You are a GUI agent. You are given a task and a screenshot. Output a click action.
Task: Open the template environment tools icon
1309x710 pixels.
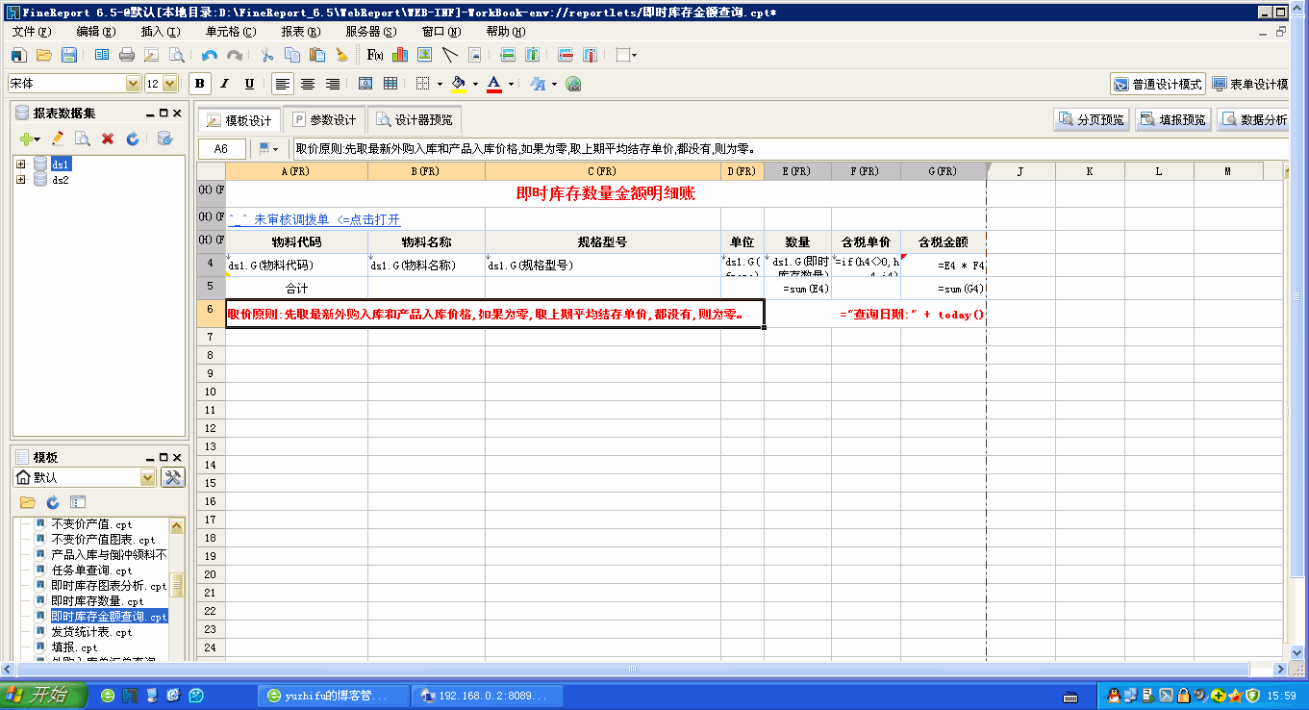point(173,478)
